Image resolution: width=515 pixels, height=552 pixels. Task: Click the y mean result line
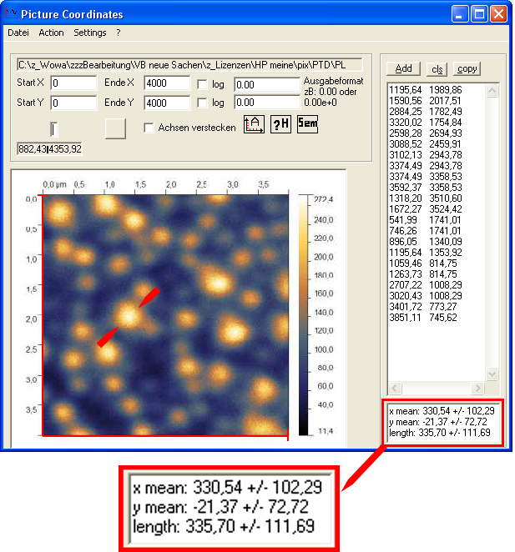[438, 422]
